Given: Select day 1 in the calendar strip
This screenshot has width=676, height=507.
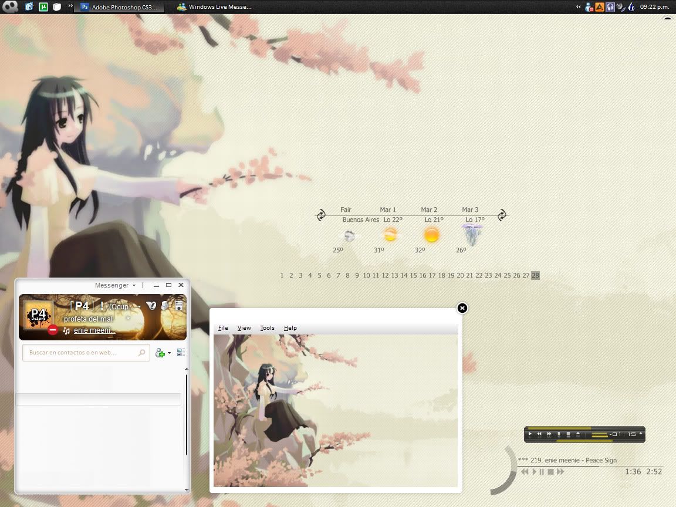Looking at the screenshot, I should 282,275.
